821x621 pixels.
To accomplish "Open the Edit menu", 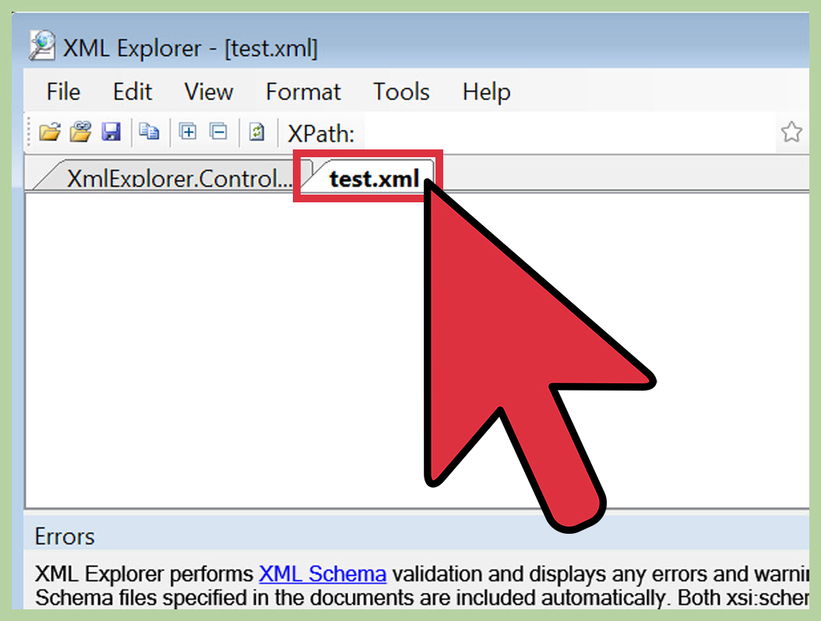I will 132,92.
